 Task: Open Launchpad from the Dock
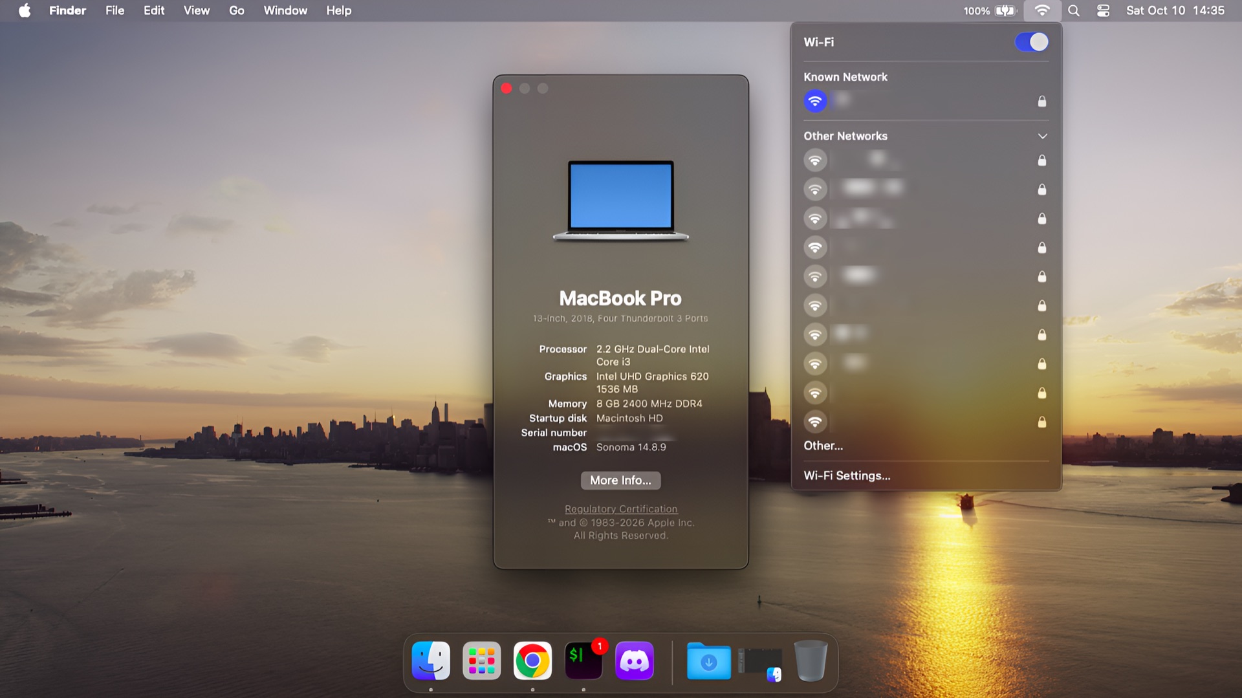tap(482, 660)
